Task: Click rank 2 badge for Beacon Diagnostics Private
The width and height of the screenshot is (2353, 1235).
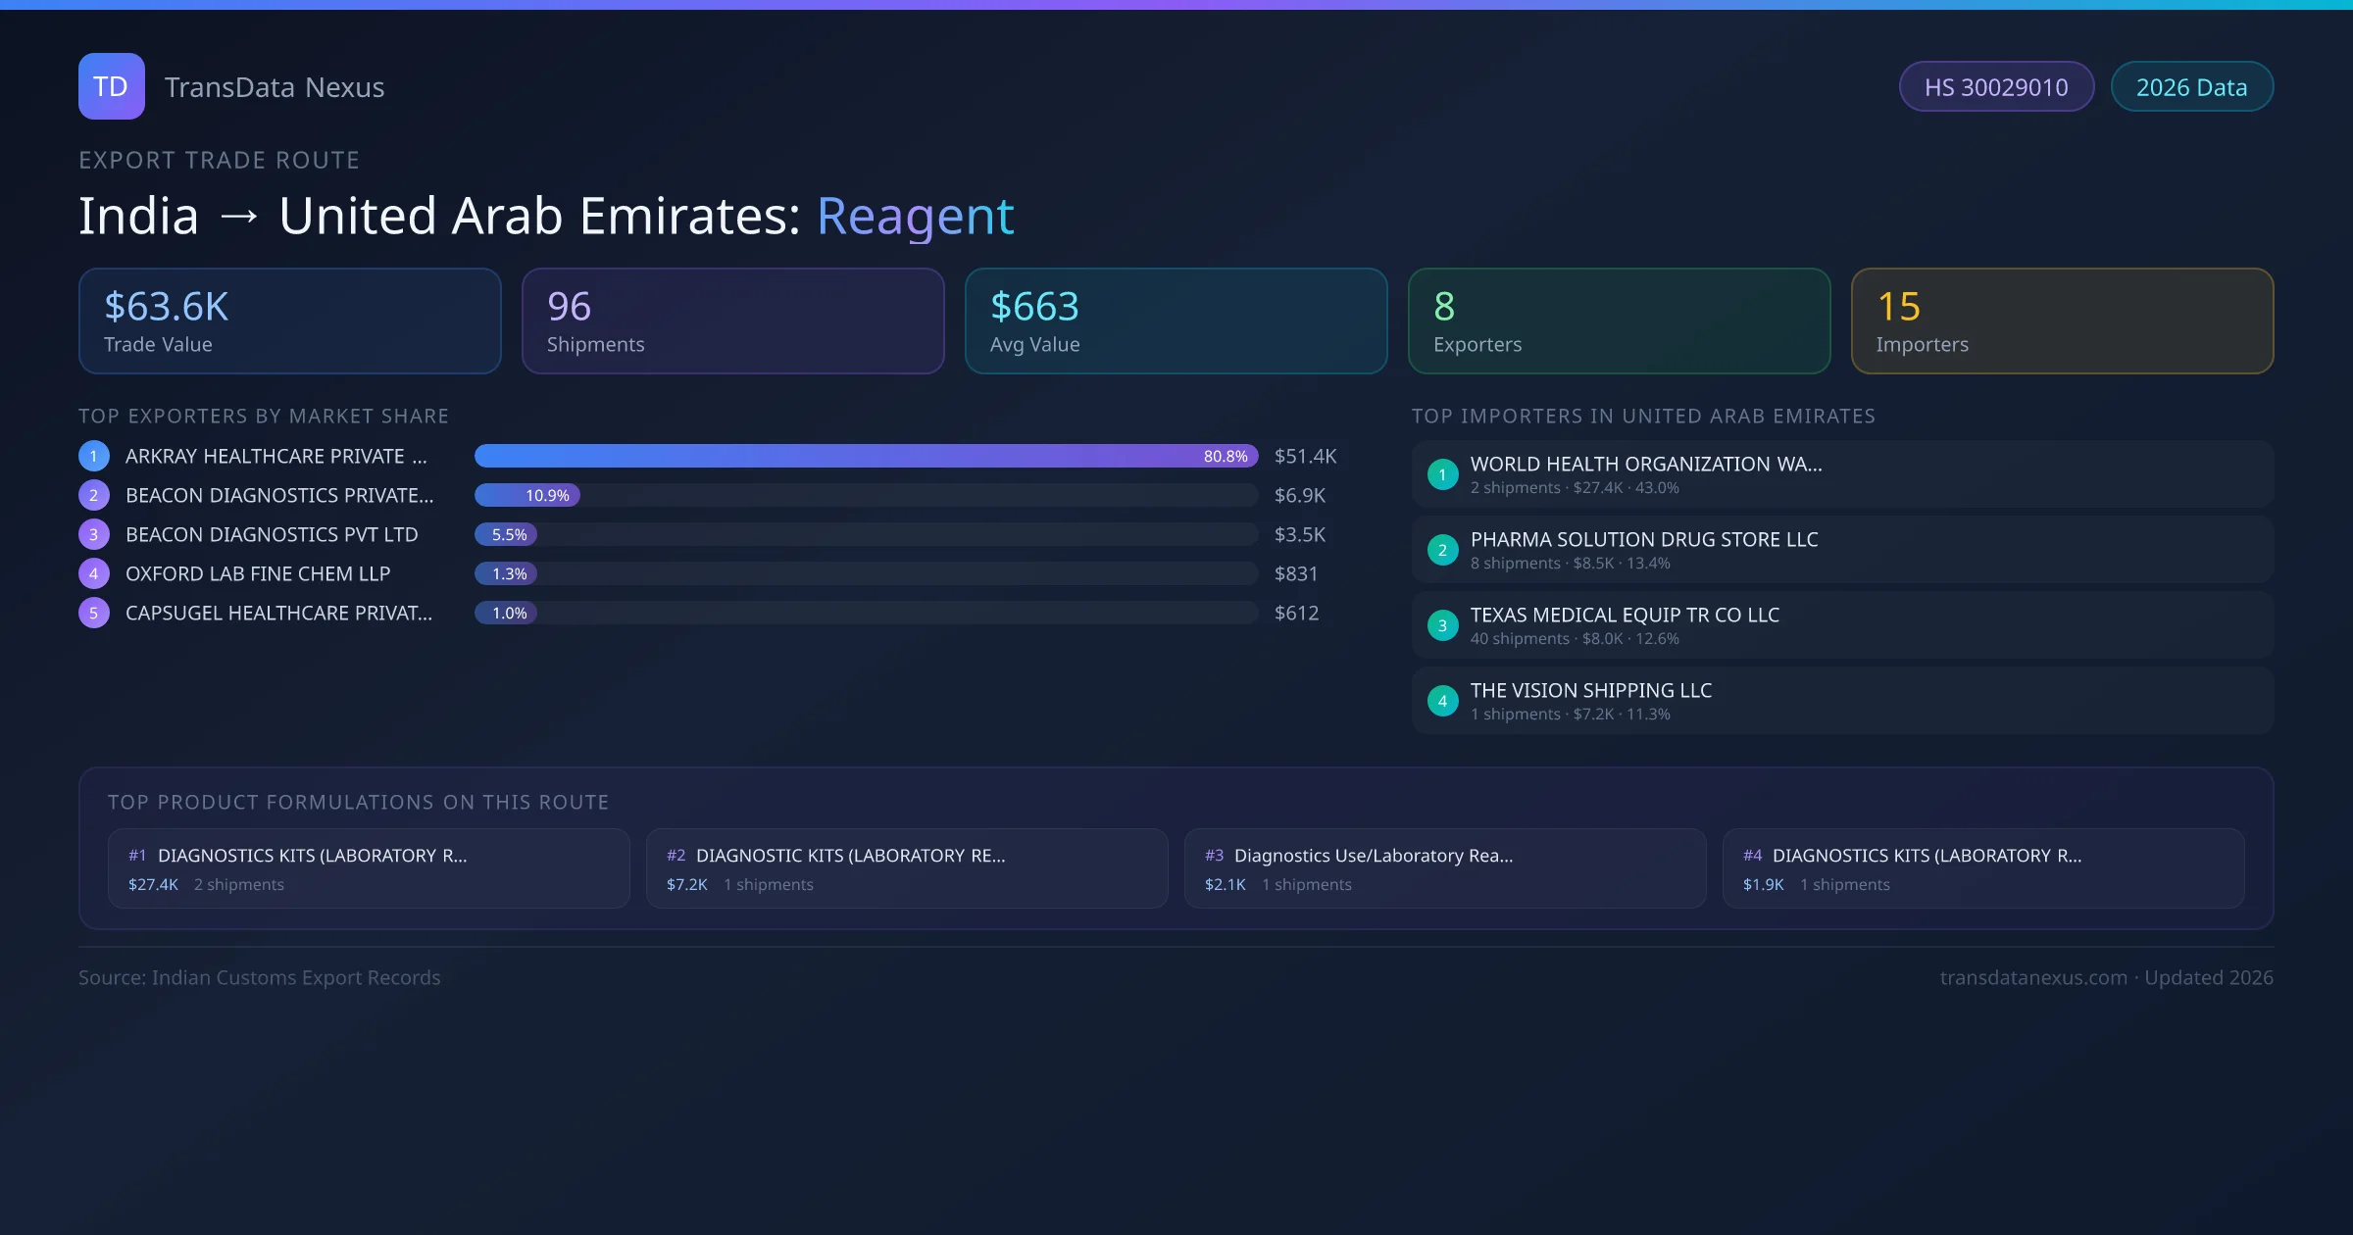Action: 94,495
